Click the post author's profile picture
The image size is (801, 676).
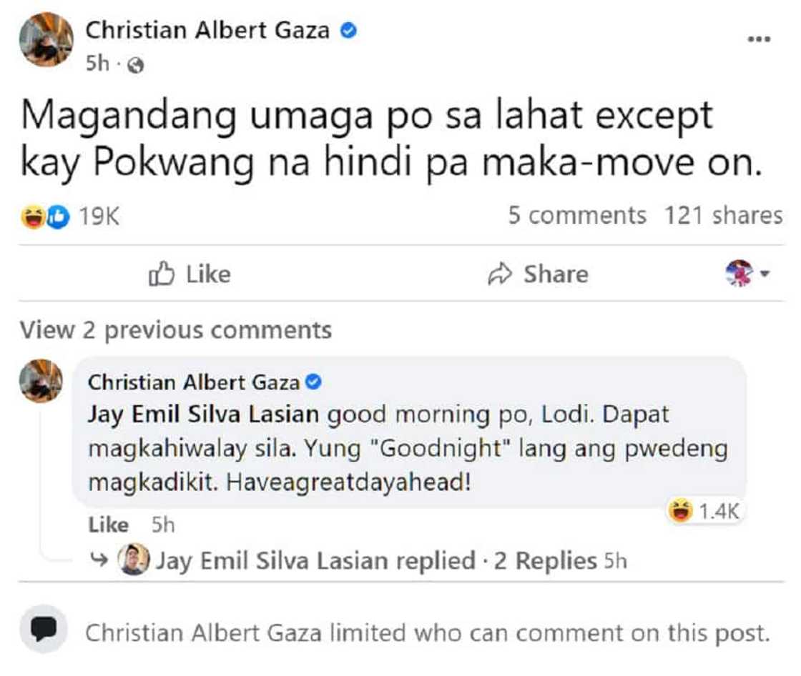coord(46,40)
